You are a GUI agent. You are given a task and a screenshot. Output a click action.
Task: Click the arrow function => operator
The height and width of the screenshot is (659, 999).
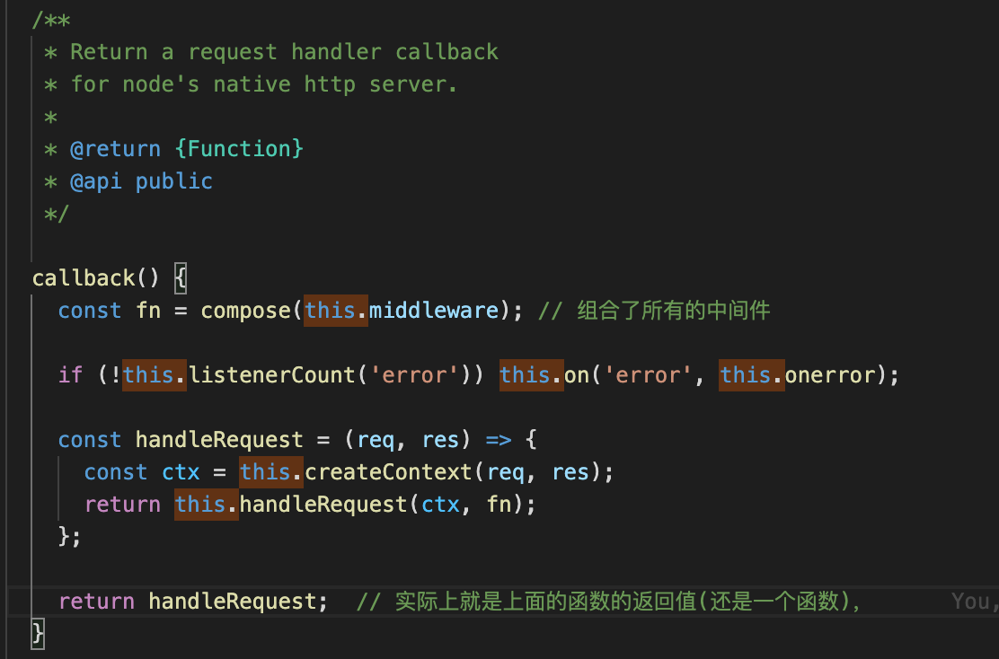tap(499, 440)
